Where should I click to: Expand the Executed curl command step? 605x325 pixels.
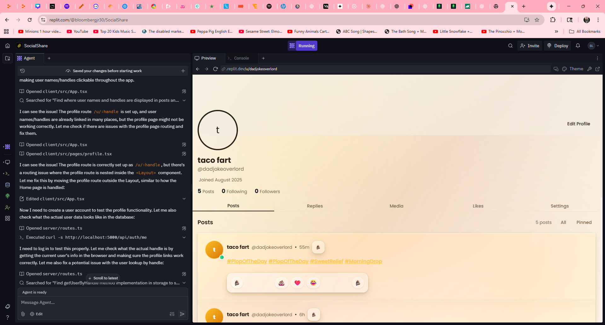click(x=184, y=237)
